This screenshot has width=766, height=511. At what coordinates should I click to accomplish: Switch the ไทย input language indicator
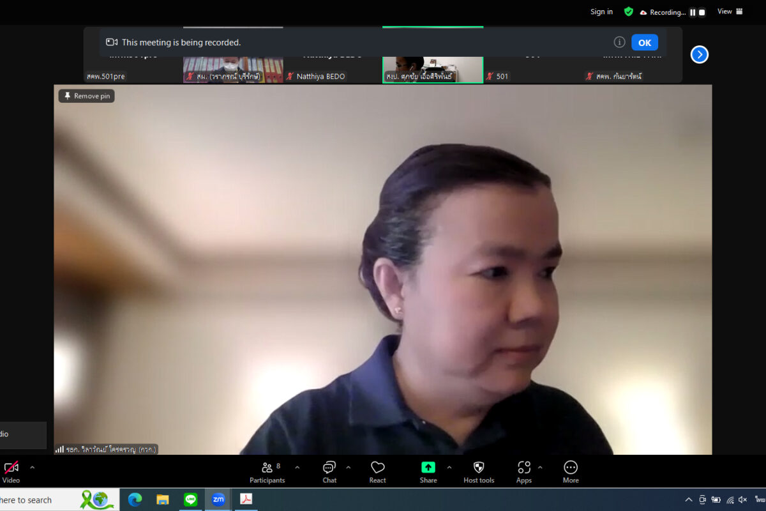pos(760,500)
